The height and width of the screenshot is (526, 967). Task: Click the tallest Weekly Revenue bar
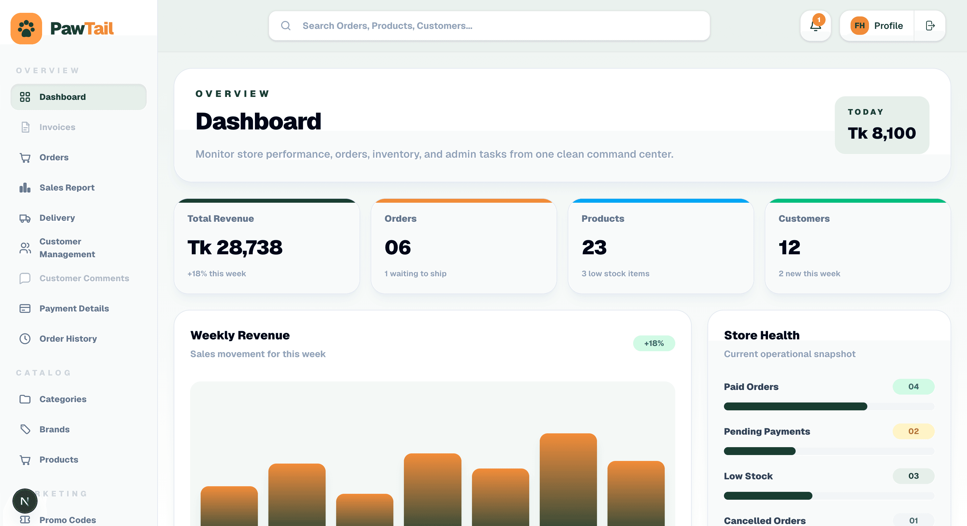(x=568, y=480)
